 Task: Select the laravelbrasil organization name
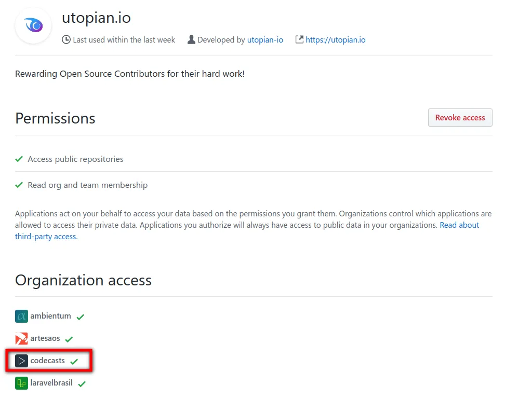click(x=51, y=383)
